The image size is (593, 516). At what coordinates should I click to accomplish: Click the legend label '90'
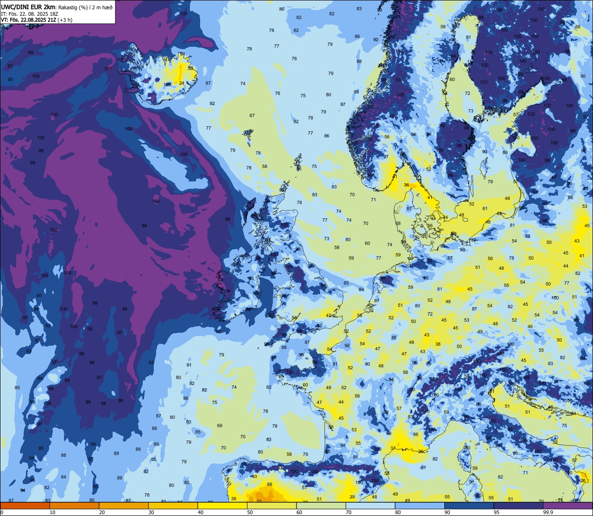[x=447, y=512]
